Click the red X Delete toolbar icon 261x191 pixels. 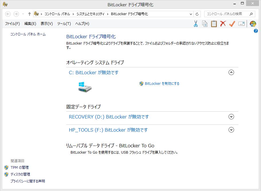click(x=223, y=24)
